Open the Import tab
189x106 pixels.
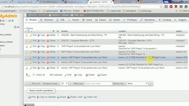pos(115,20)
